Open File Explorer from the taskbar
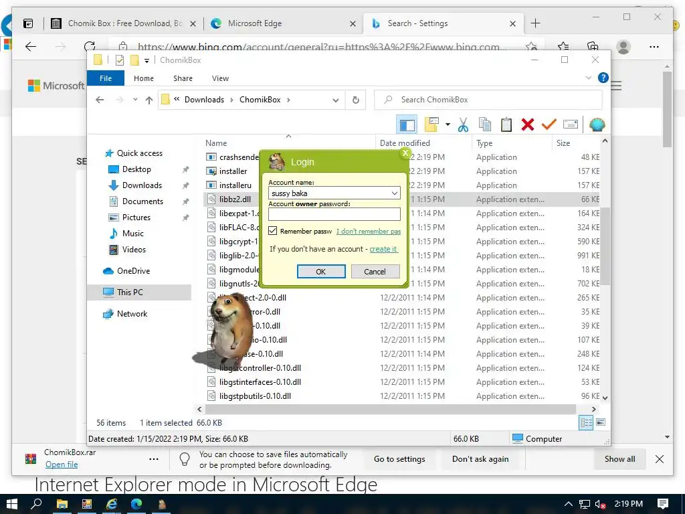 (62, 504)
